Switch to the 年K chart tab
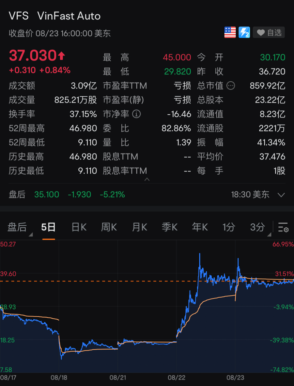This screenshot has width=294, height=386. (200, 227)
